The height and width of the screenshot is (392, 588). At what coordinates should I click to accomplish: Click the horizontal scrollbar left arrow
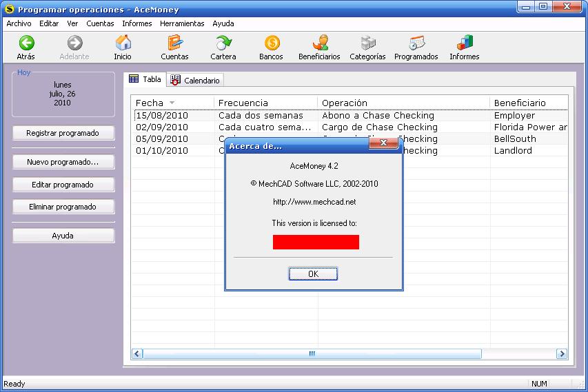[137, 353]
